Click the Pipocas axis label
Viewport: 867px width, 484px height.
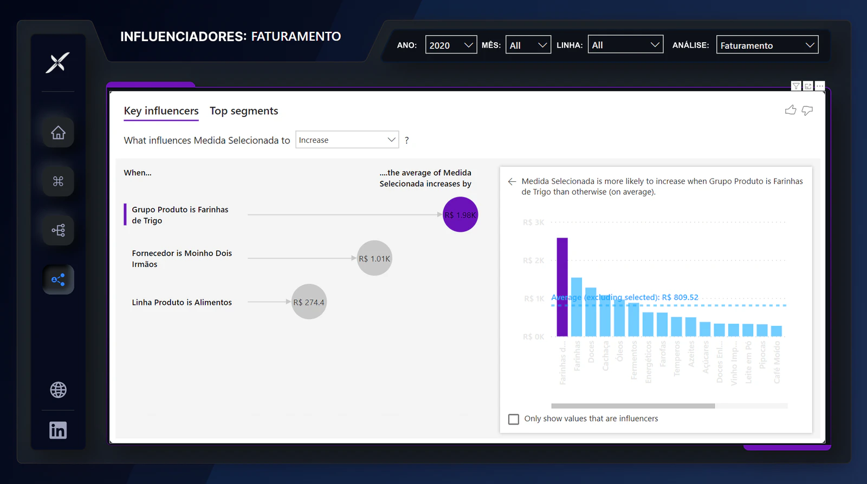(762, 355)
